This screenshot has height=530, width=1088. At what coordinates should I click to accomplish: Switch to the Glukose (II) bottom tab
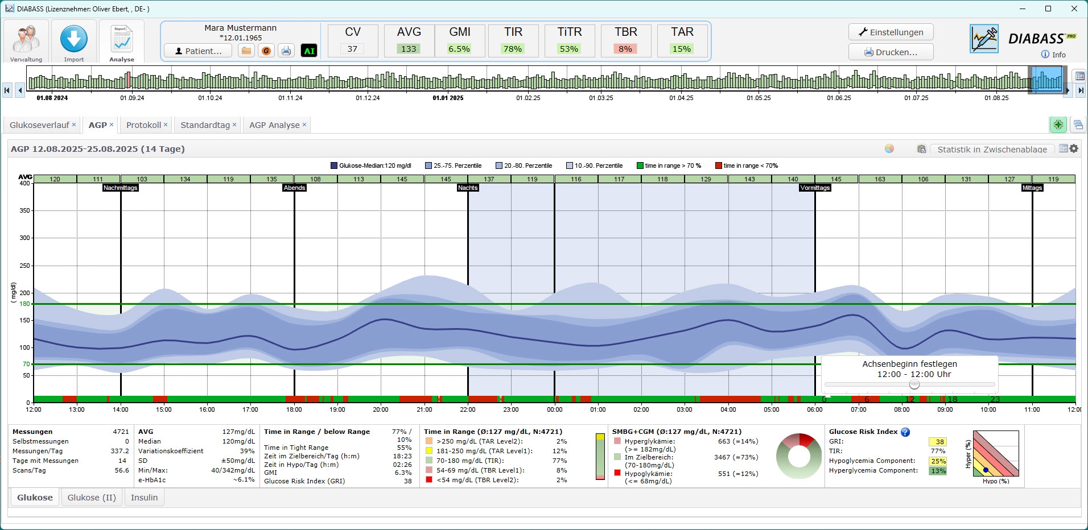(92, 498)
